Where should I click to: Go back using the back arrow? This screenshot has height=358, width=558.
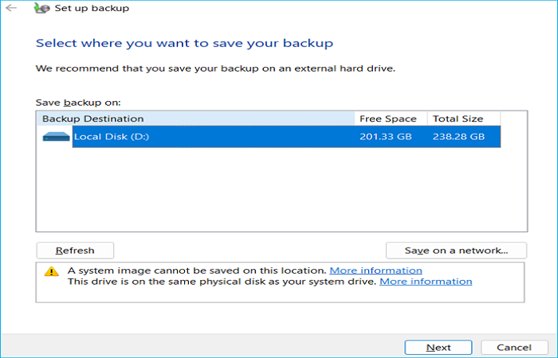[x=11, y=8]
